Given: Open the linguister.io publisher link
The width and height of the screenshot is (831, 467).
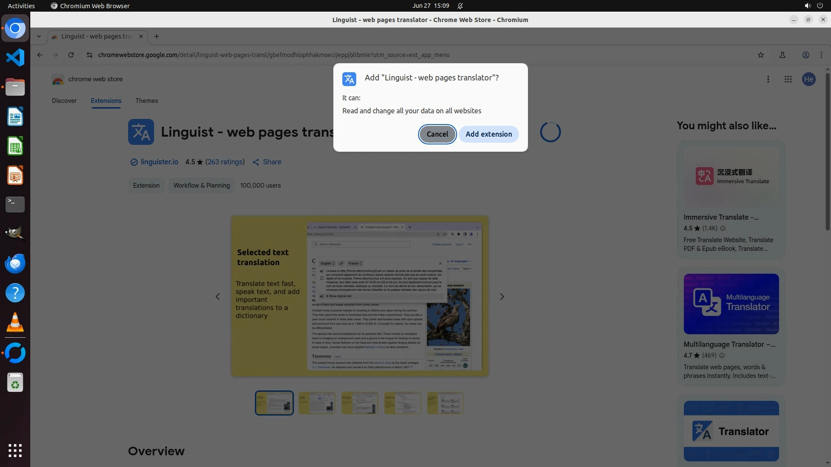Looking at the screenshot, I should pos(159,162).
